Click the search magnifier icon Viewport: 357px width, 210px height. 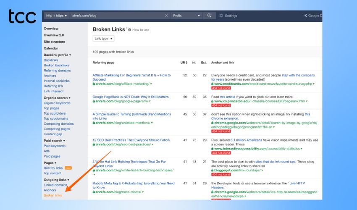pyautogui.click(x=209, y=16)
